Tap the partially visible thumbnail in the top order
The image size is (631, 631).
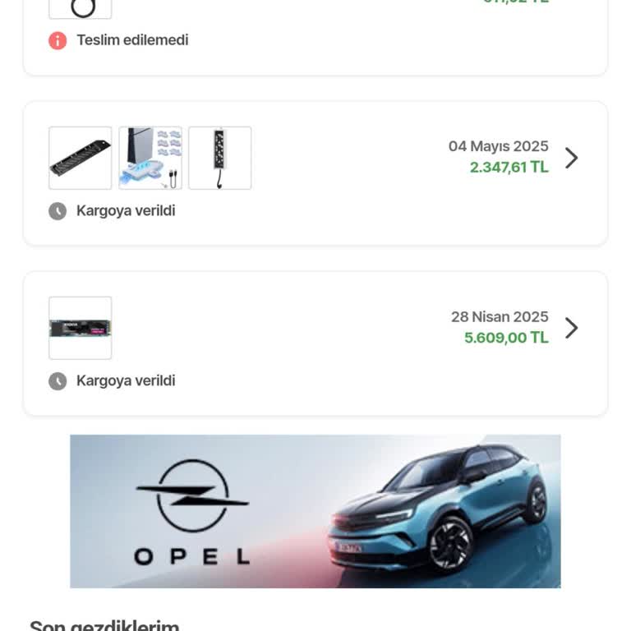81,8
